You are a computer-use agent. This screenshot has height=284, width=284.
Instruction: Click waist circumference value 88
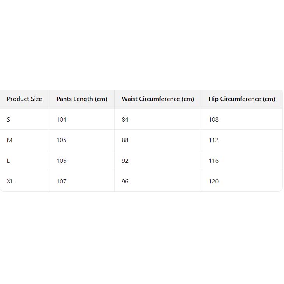(125, 140)
